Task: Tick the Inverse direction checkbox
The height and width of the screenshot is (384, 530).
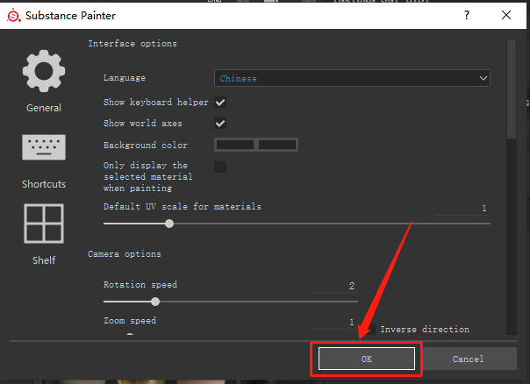Action: 371,329
